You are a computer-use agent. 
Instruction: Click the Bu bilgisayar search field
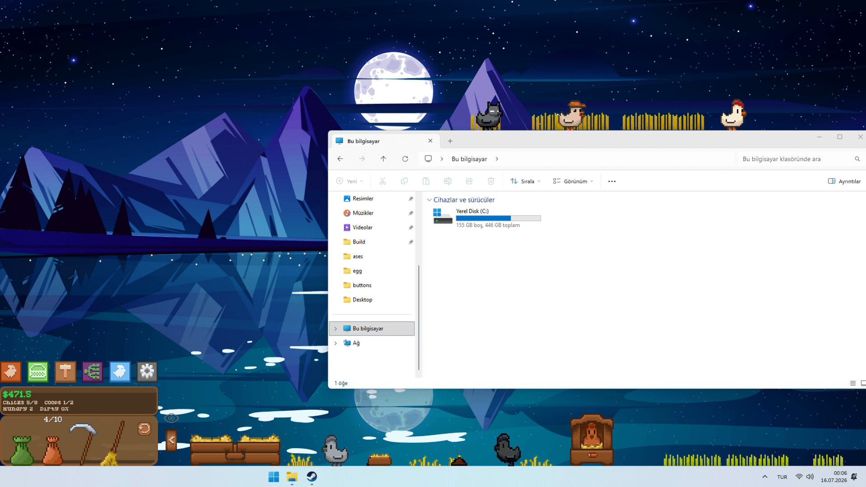[801, 159]
